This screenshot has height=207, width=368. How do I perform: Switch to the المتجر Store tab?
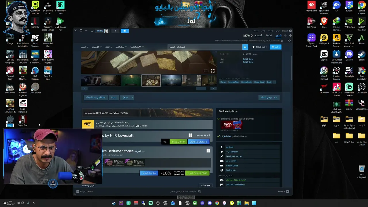point(279,36)
